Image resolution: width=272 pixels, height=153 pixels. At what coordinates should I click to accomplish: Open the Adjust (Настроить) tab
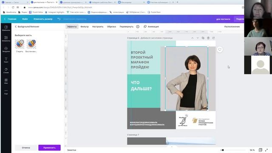pyautogui.click(x=98, y=26)
